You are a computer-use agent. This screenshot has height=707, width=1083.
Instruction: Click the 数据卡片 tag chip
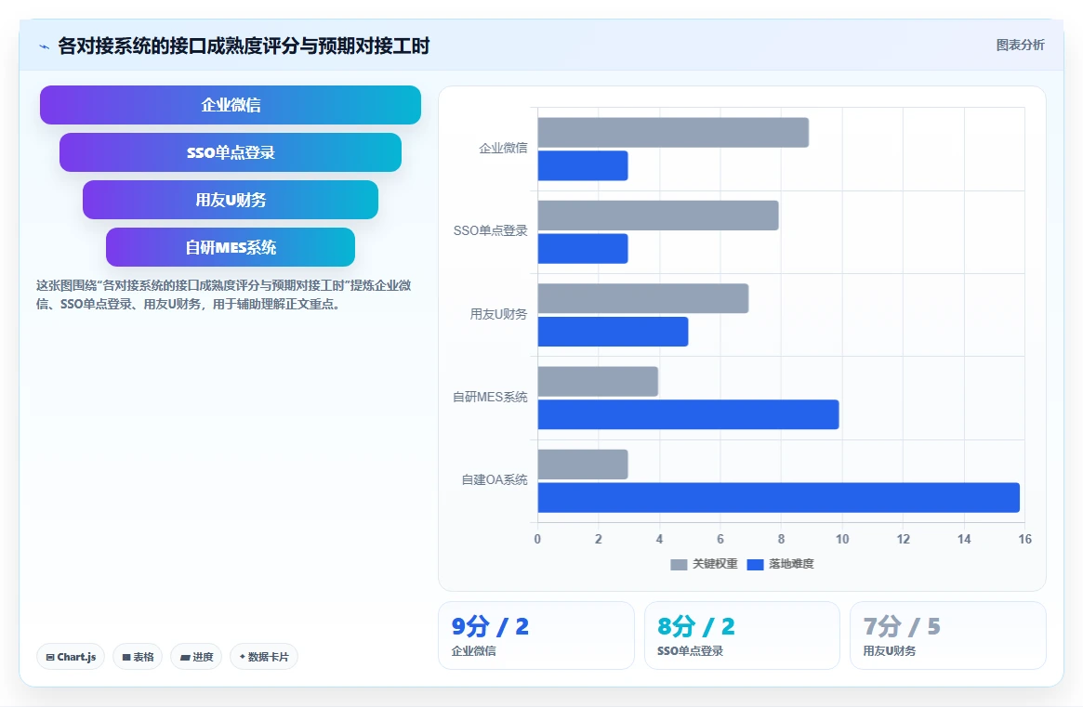pos(264,657)
